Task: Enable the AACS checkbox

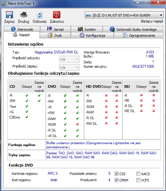Action: [x=138, y=174]
